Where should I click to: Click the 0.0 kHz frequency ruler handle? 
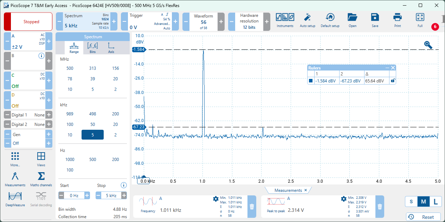click(x=144, y=181)
